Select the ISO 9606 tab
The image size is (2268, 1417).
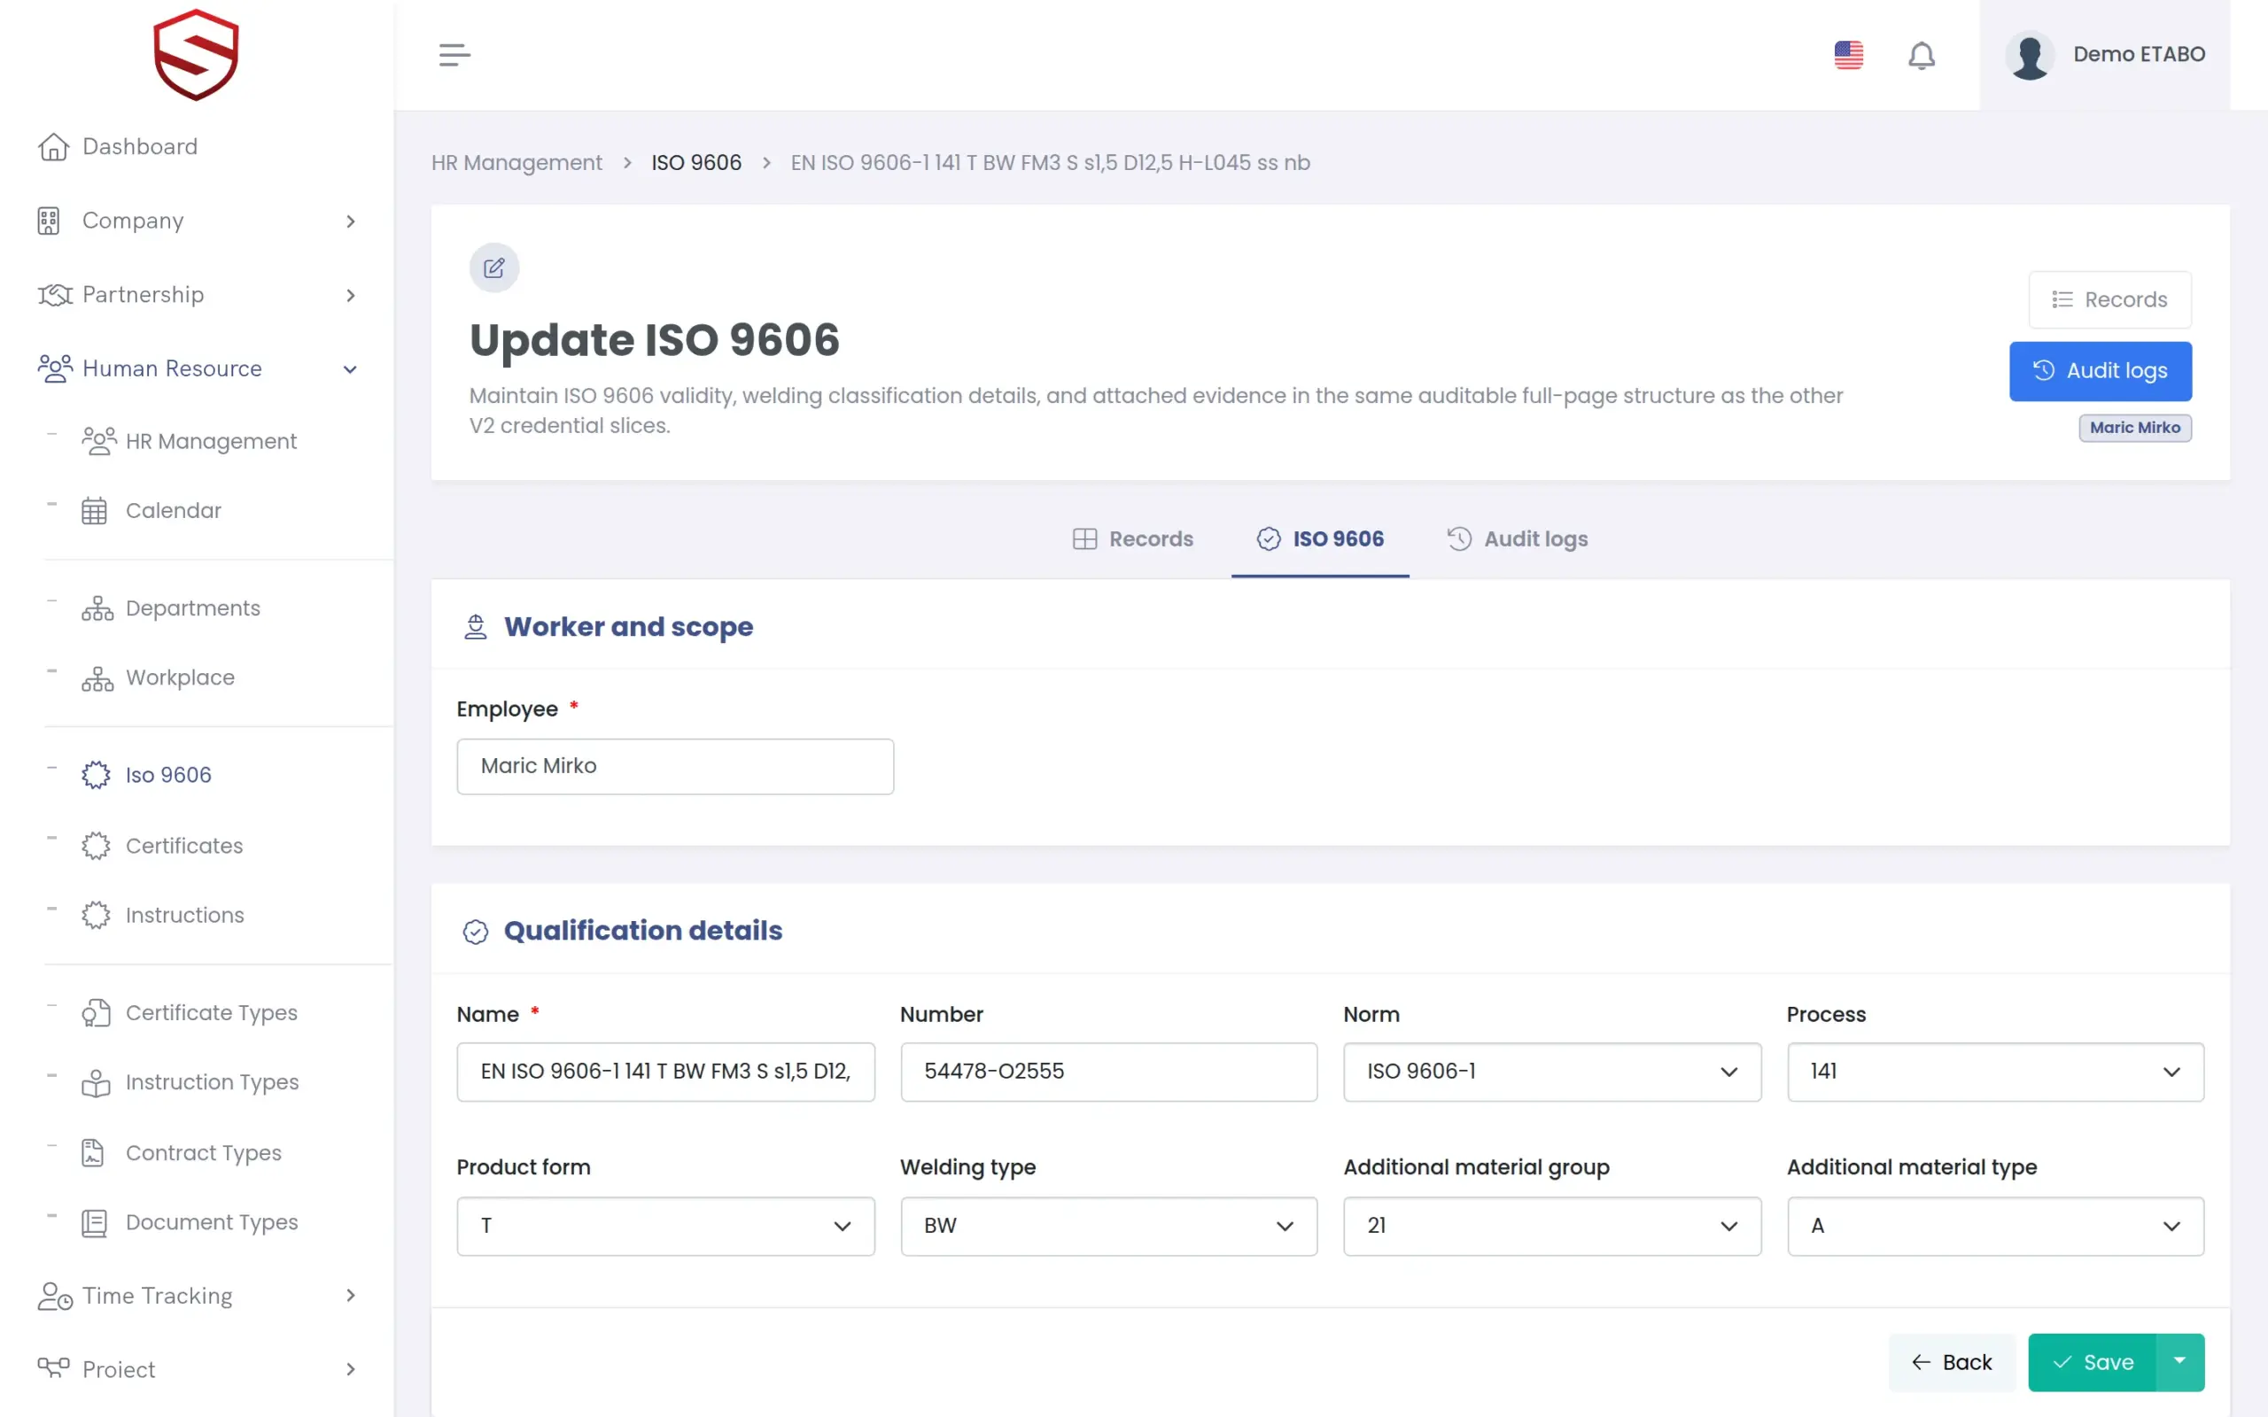pyautogui.click(x=1319, y=538)
